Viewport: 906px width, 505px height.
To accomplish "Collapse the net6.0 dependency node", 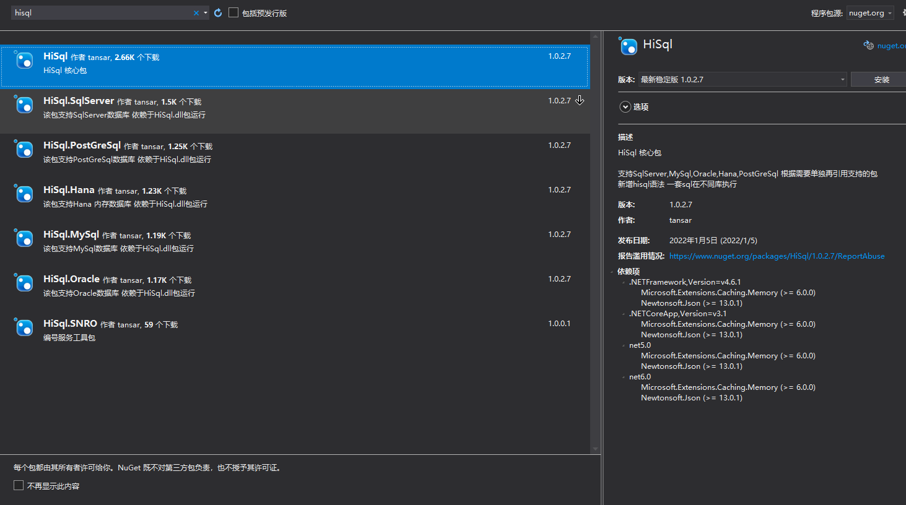I will point(624,377).
